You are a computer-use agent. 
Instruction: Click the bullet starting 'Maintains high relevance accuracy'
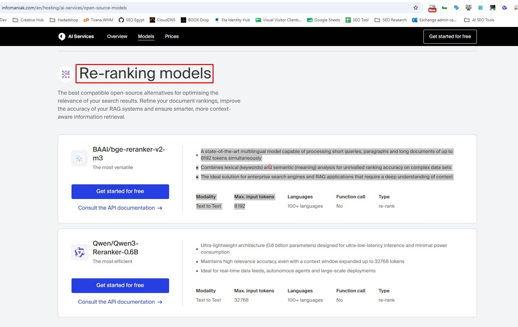point(302,261)
